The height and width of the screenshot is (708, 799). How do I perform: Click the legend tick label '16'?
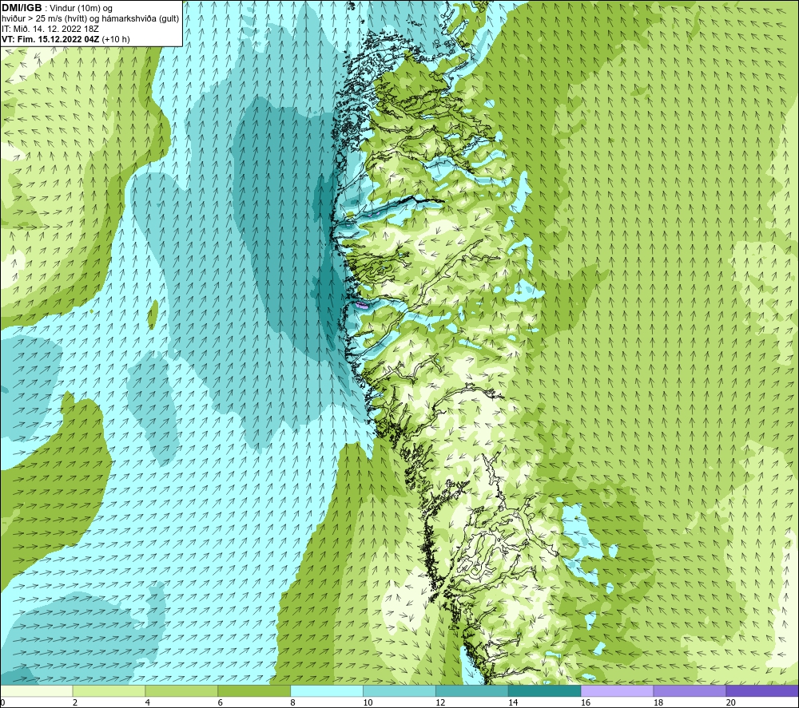pos(586,703)
